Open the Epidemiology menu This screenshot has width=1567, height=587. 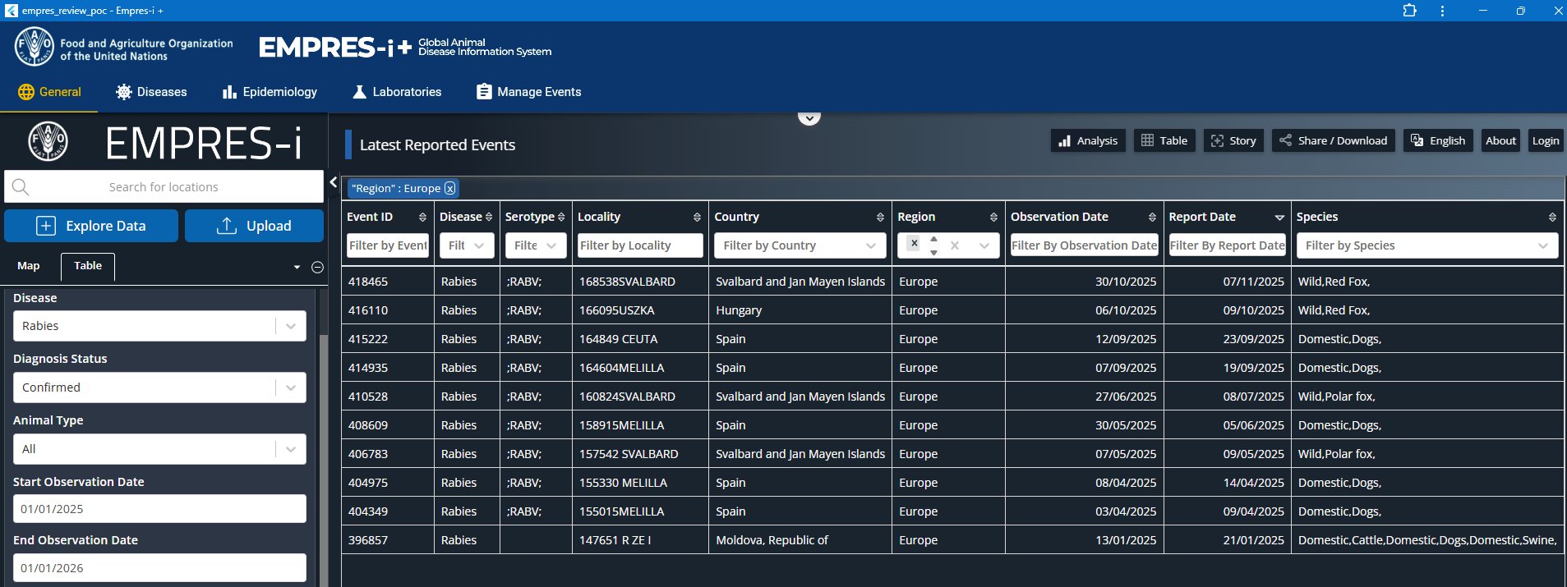[x=270, y=92]
